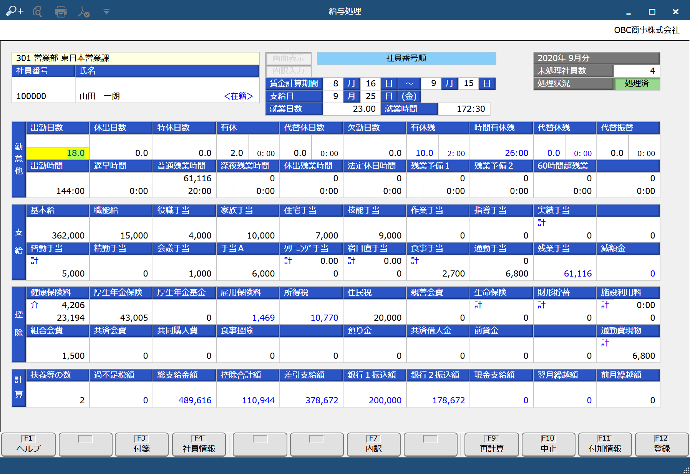Screen dimensions: 690x474
Task: Select the highlighted 出勤日数 18.0 field
Action: click(58, 153)
